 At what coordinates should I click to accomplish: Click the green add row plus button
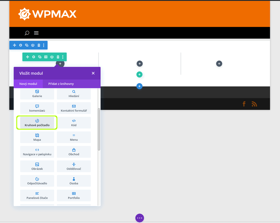tap(139, 75)
